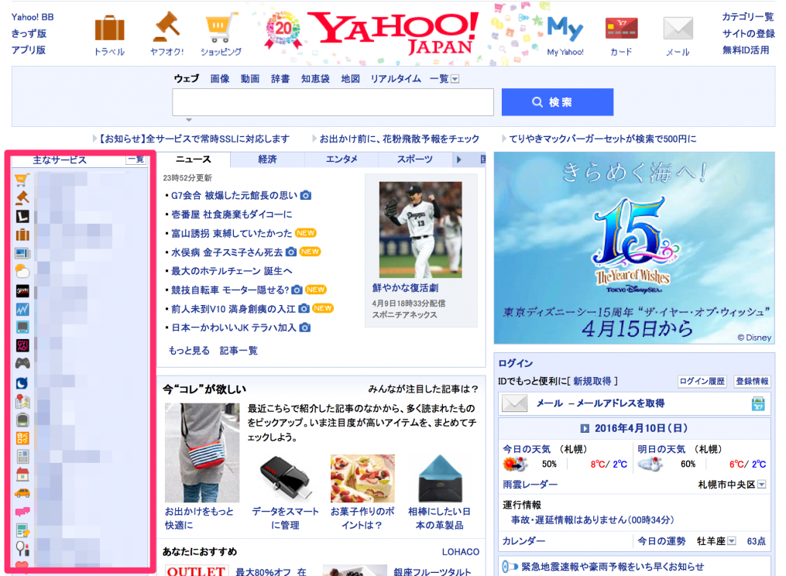Open カテゴリ一覧 link at top right
The image size is (786, 576).
click(x=748, y=17)
